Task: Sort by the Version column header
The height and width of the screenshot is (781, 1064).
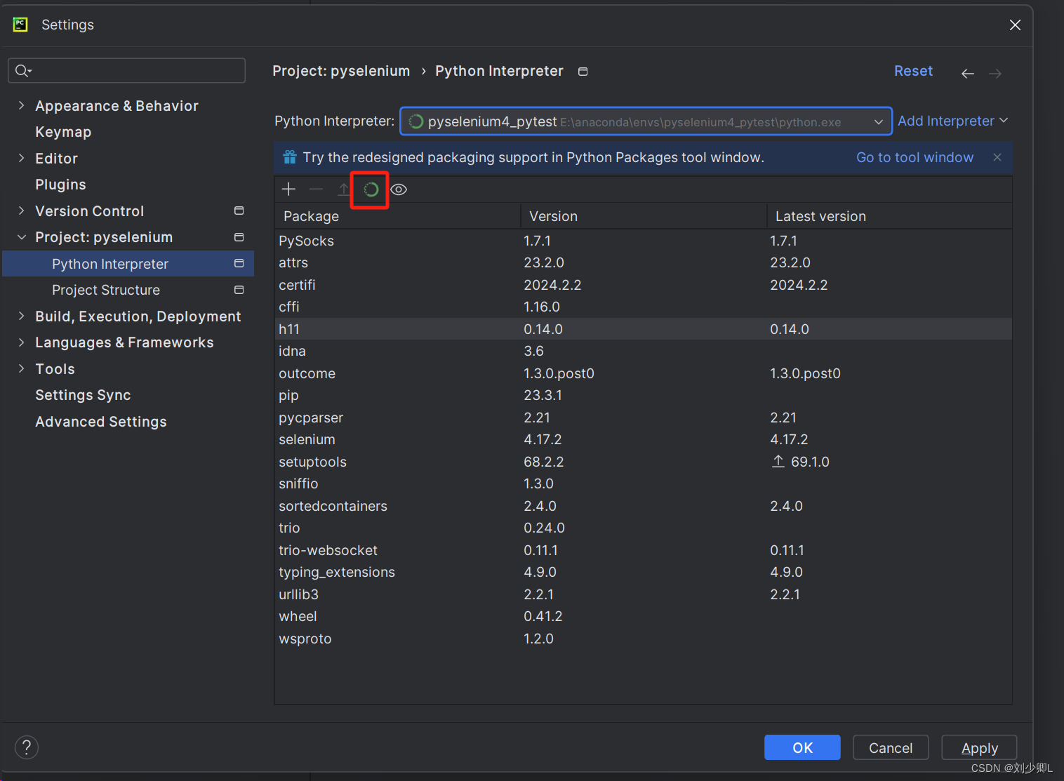Action: 644,216
